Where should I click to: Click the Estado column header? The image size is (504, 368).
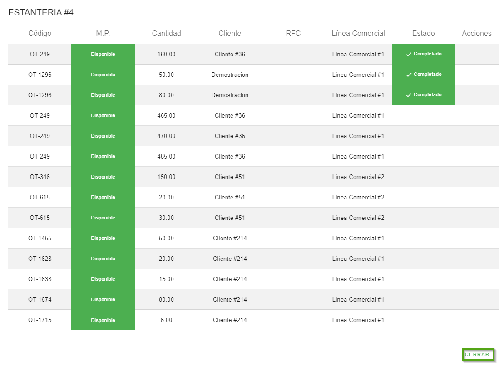click(x=423, y=33)
